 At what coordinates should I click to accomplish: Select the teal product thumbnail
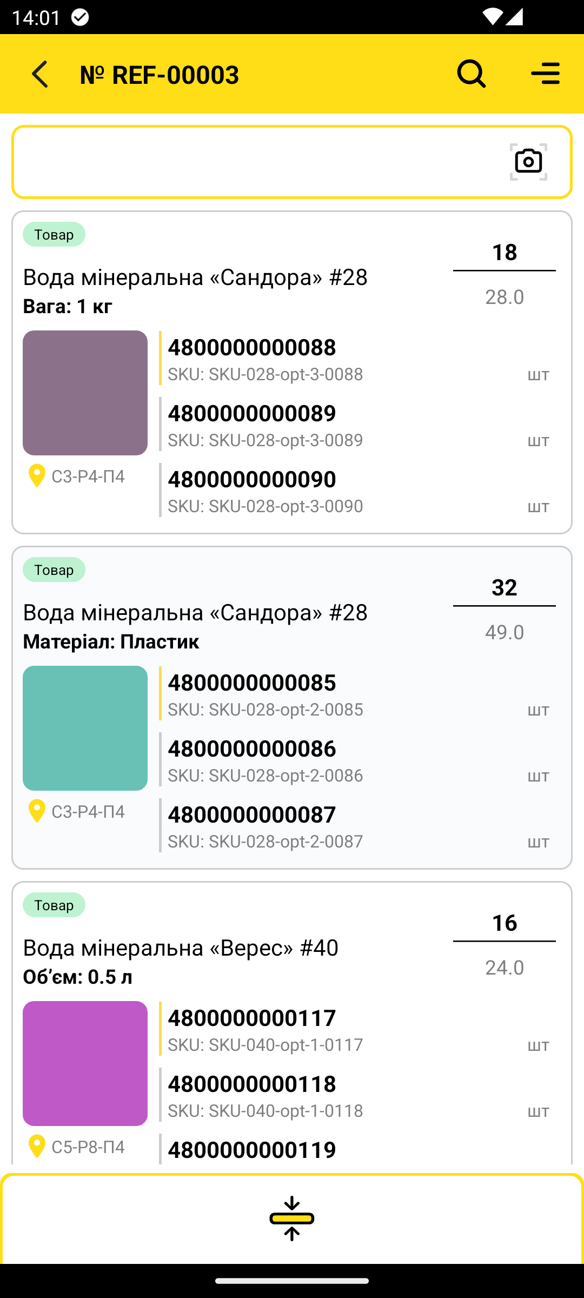coord(85,728)
